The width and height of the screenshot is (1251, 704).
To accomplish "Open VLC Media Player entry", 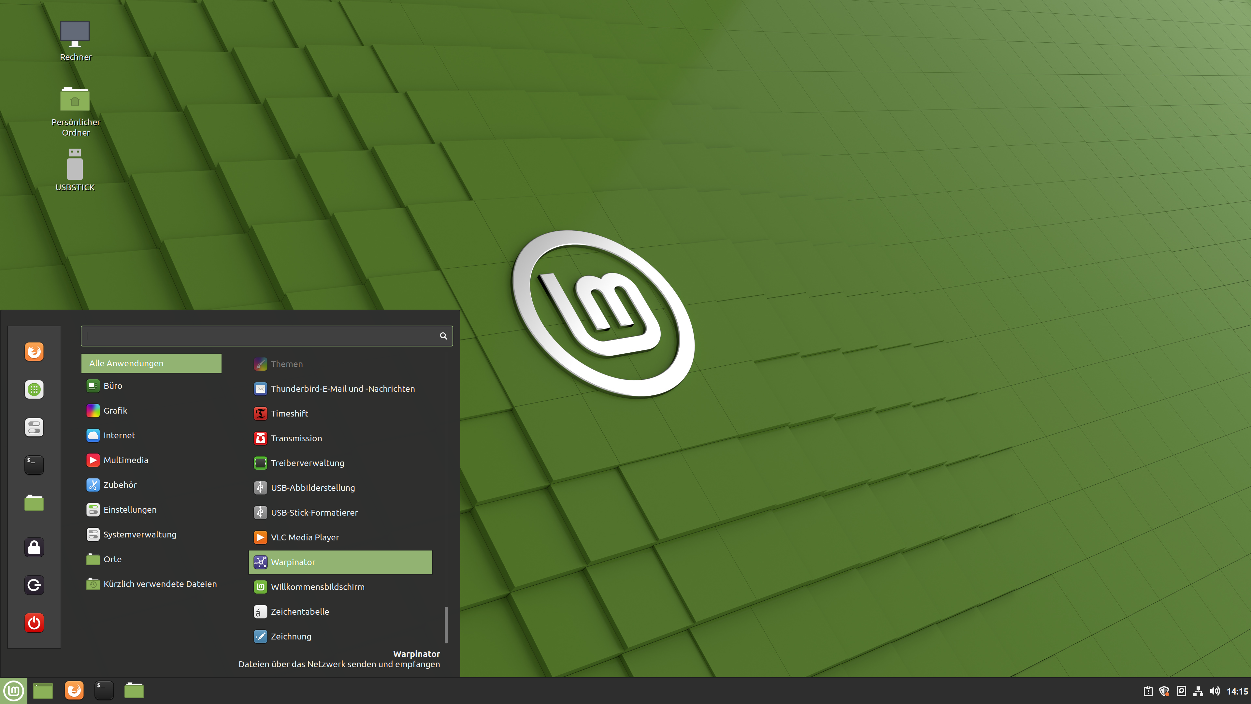I will click(305, 537).
